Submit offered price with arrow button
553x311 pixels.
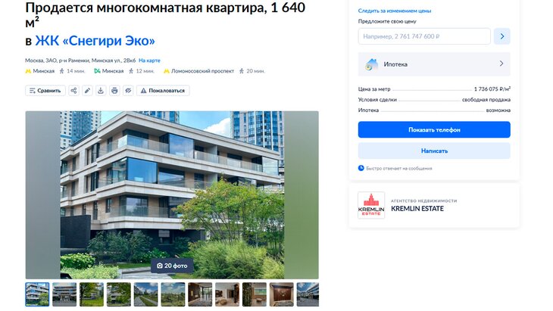point(501,36)
